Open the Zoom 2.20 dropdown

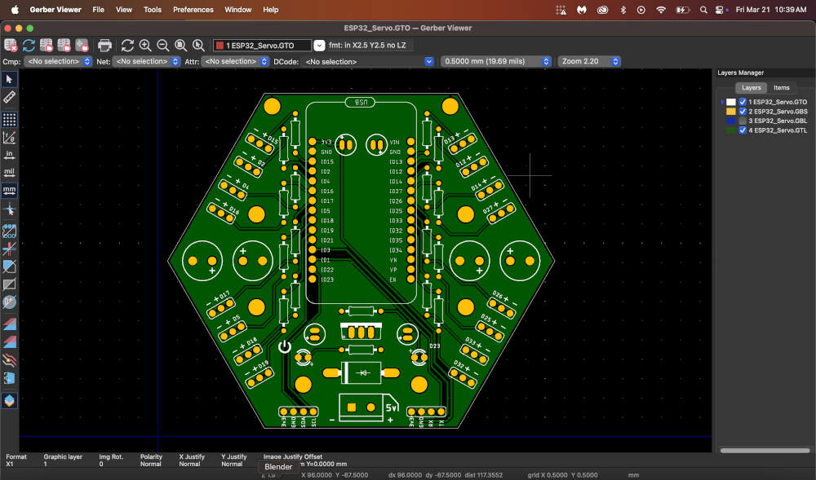[589, 61]
